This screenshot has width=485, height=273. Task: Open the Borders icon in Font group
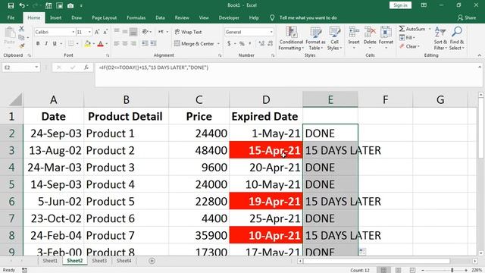pyautogui.click(x=70, y=44)
